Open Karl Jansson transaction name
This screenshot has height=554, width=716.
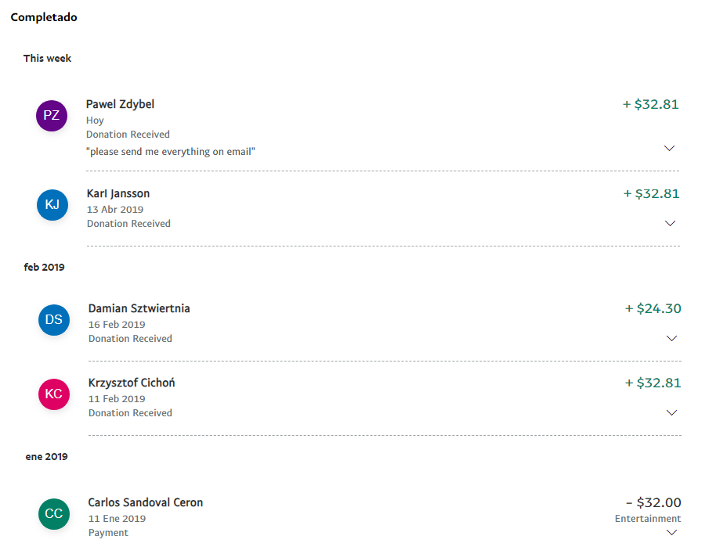tap(118, 194)
